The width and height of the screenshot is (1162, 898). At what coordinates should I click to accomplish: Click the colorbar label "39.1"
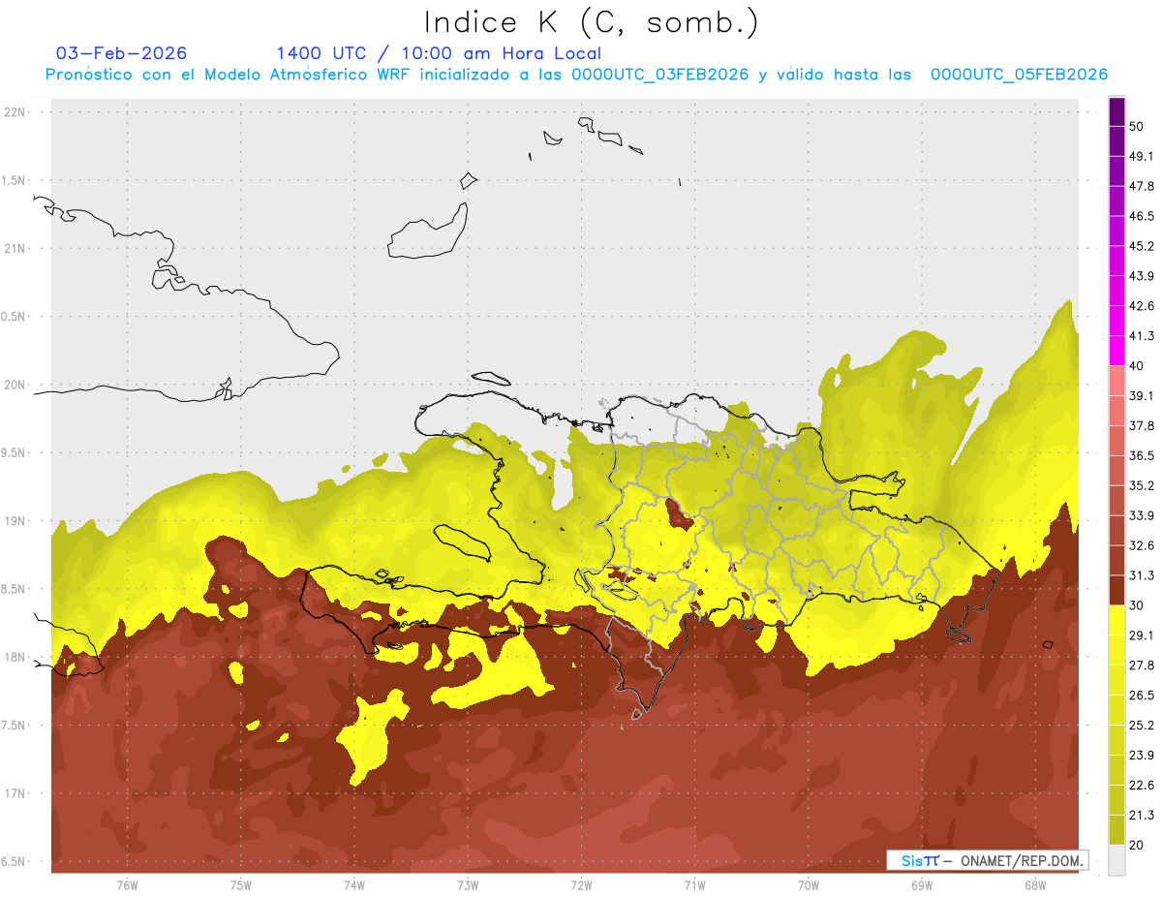(1142, 396)
